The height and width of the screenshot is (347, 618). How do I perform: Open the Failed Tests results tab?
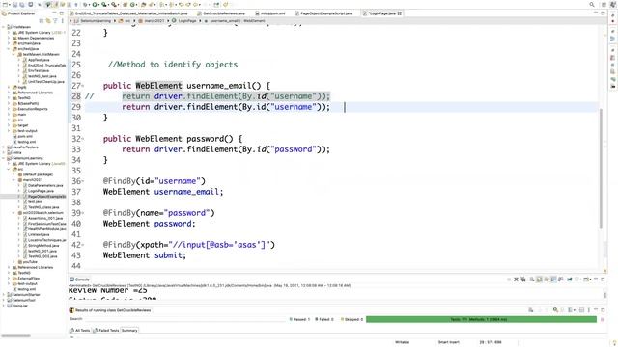pyautogui.click(x=105, y=330)
